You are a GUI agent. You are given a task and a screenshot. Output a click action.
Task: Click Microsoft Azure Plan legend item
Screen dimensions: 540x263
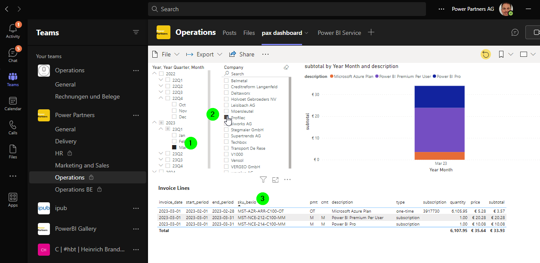tap(351, 77)
